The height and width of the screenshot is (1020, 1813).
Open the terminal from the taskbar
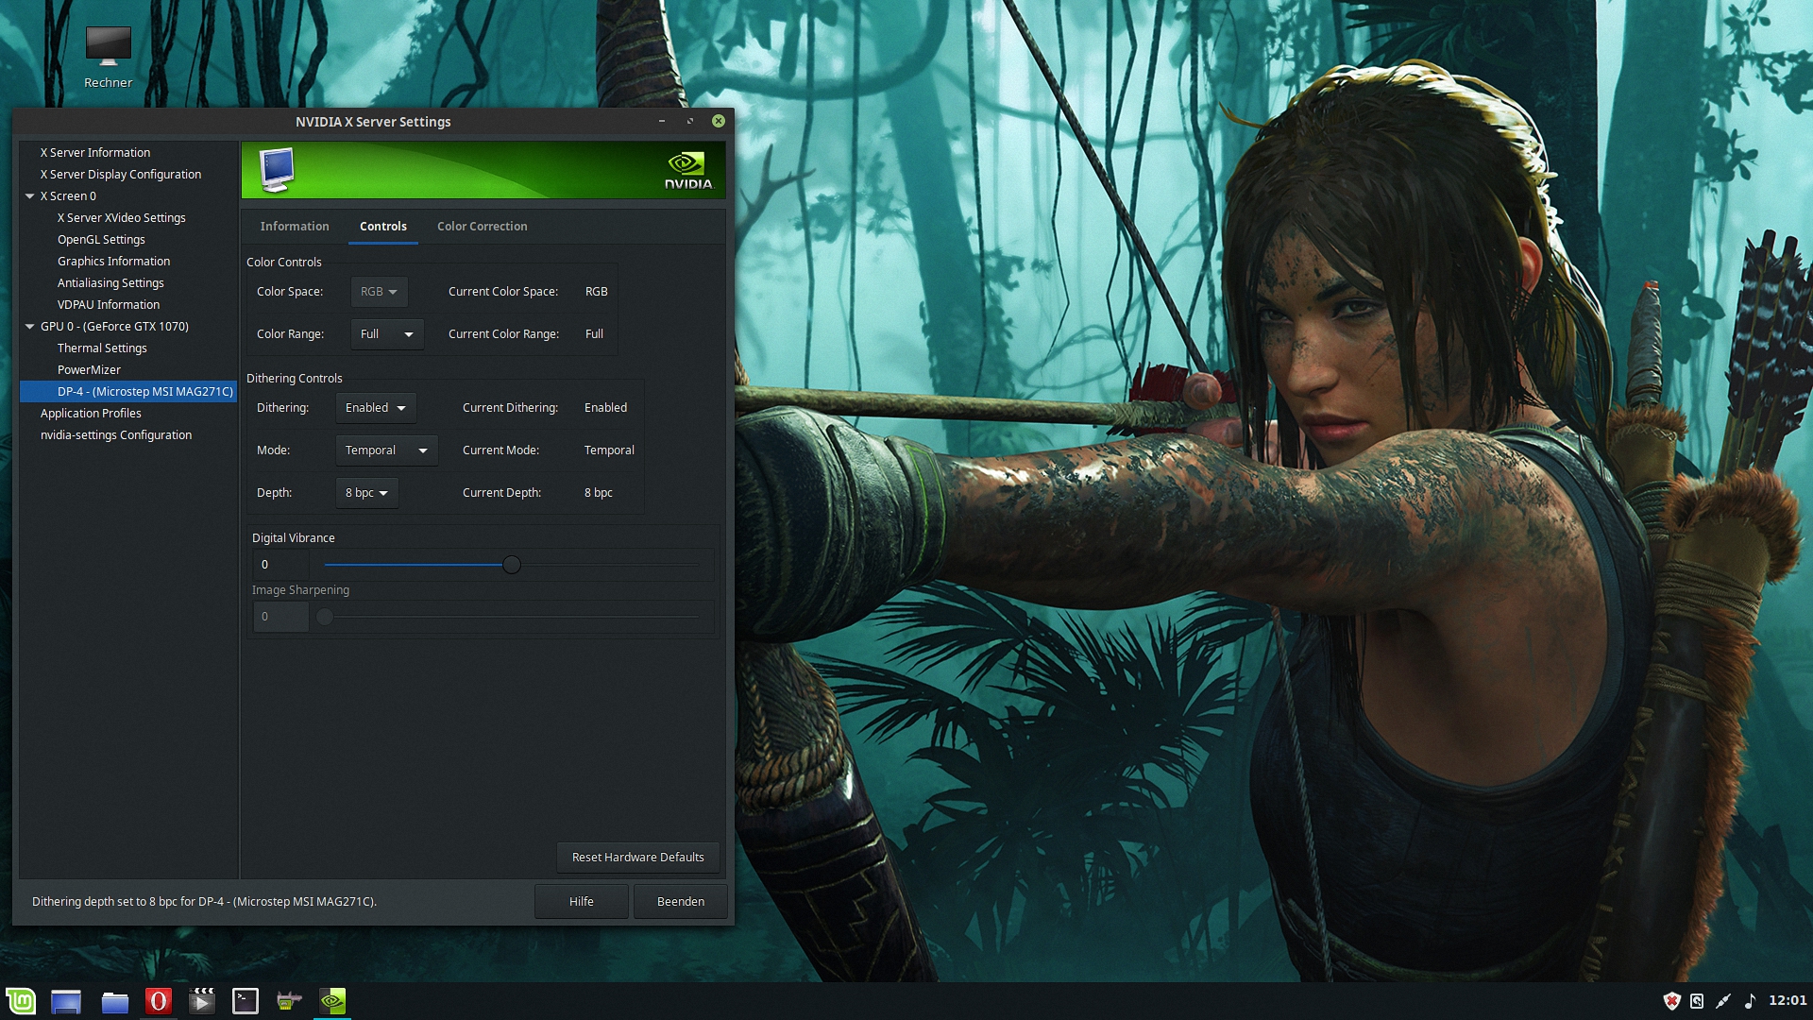coord(246,1001)
